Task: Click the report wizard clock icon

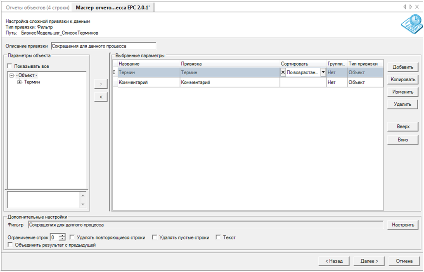Action: point(411,25)
